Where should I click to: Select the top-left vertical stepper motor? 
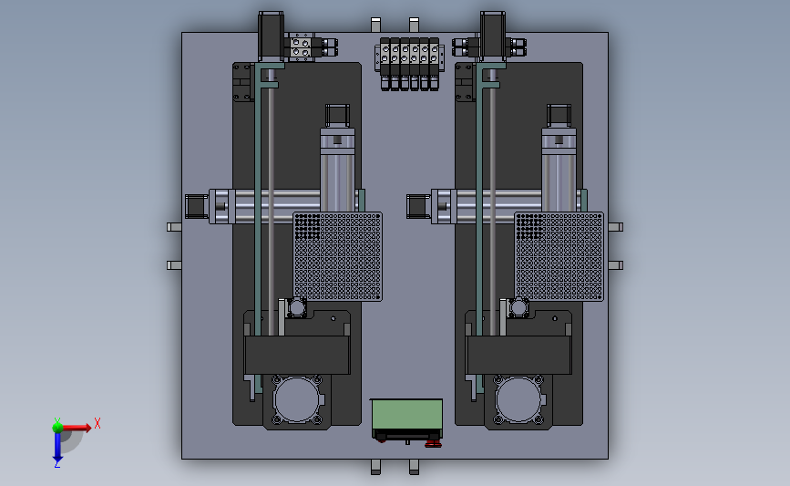coord(271,36)
